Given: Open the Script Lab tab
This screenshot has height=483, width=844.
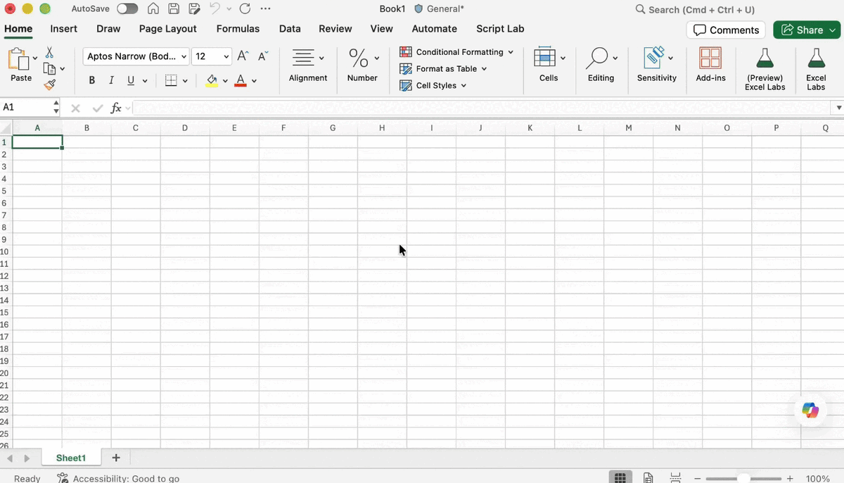Looking at the screenshot, I should pyautogui.click(x=500, y=29).
